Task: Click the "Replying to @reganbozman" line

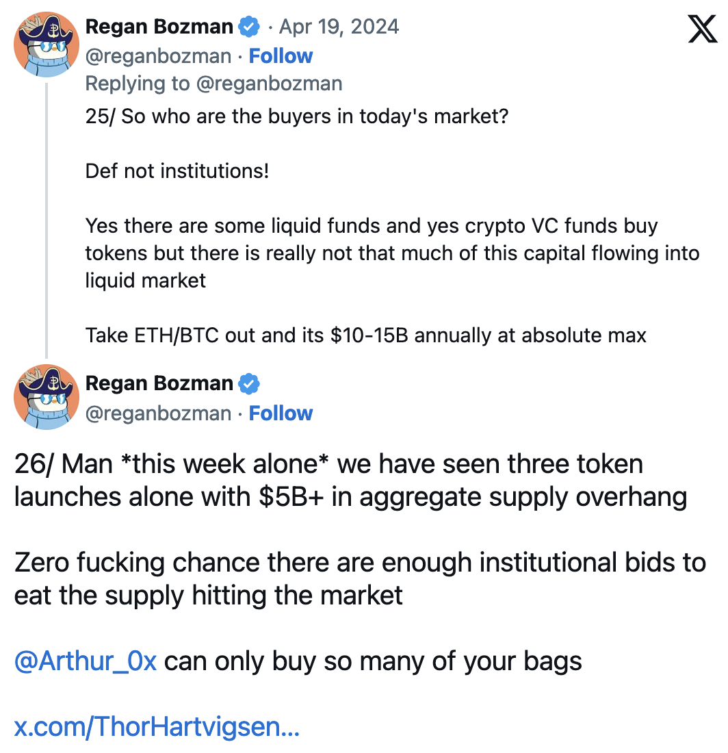Action: tap(213, 84)
